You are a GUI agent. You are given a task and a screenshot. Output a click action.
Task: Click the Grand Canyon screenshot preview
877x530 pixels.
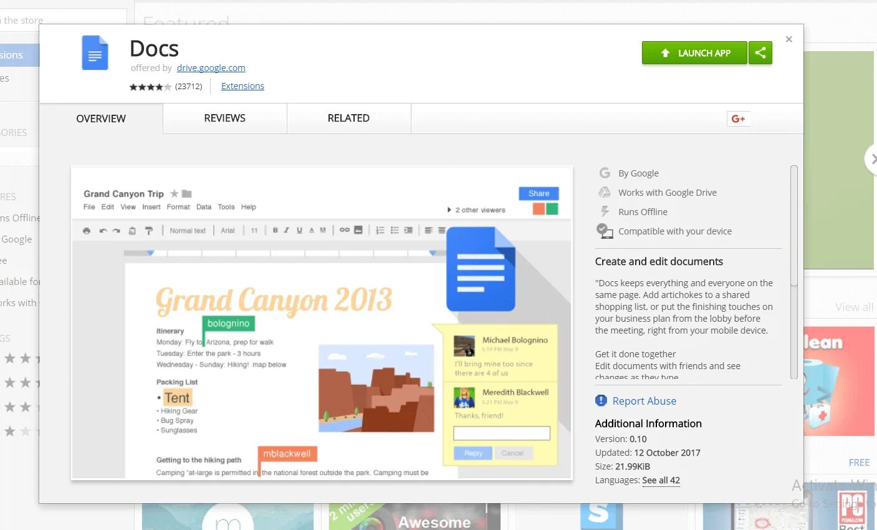pyautogui.click(x=322, y=323)
